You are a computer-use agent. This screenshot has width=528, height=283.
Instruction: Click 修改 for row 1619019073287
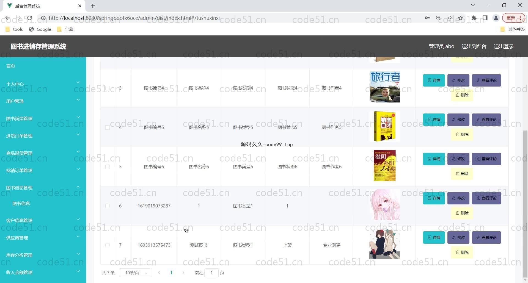tap(458, 198)
